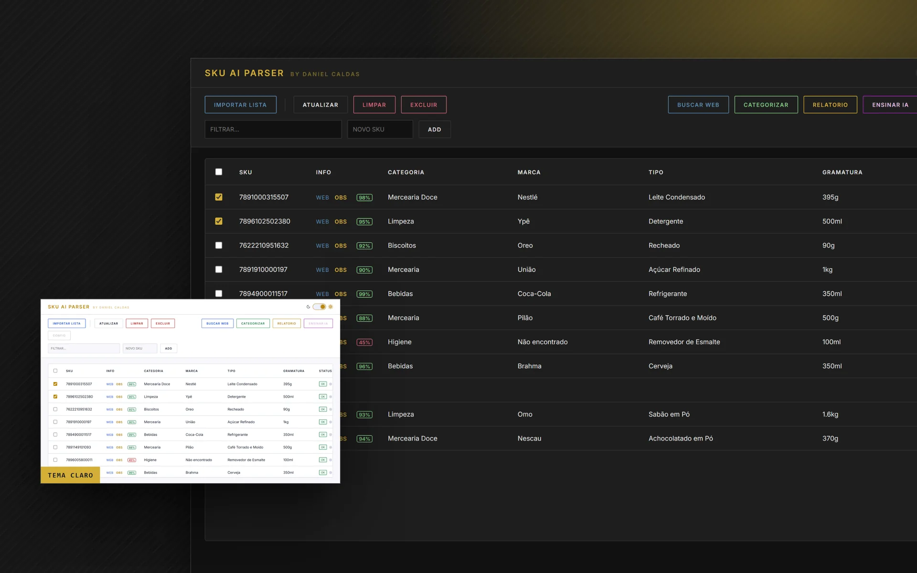Click OK status badge for Nestlé, light preview

(x=323, y=384)
